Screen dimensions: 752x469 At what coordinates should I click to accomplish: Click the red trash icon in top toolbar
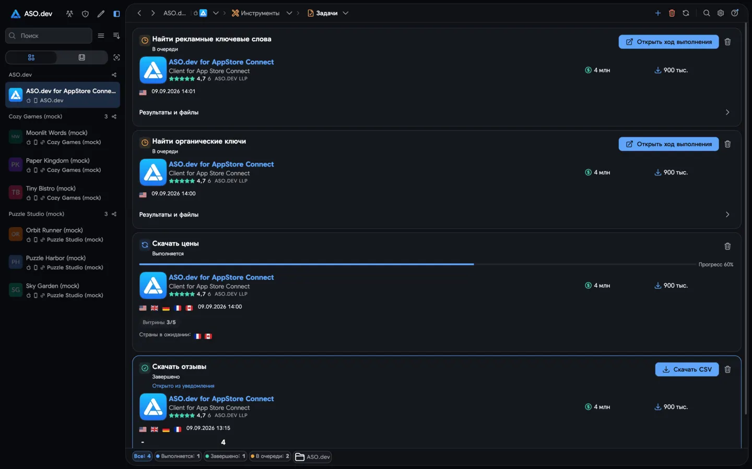672,13
